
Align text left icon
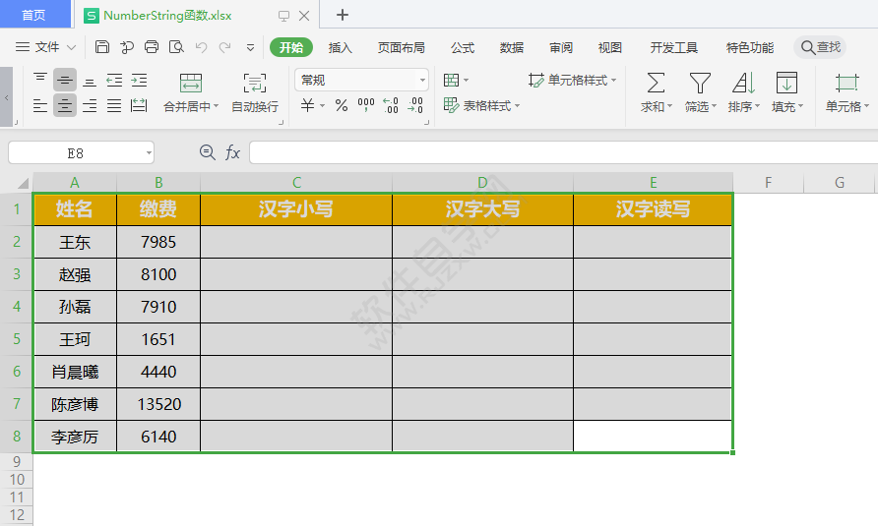(40, 106)
